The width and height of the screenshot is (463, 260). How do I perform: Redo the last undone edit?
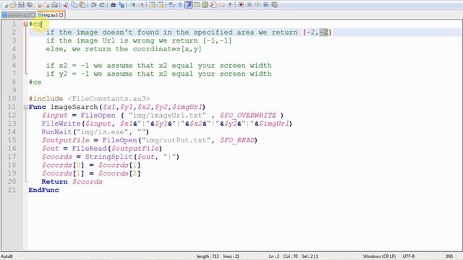(102, 5)
